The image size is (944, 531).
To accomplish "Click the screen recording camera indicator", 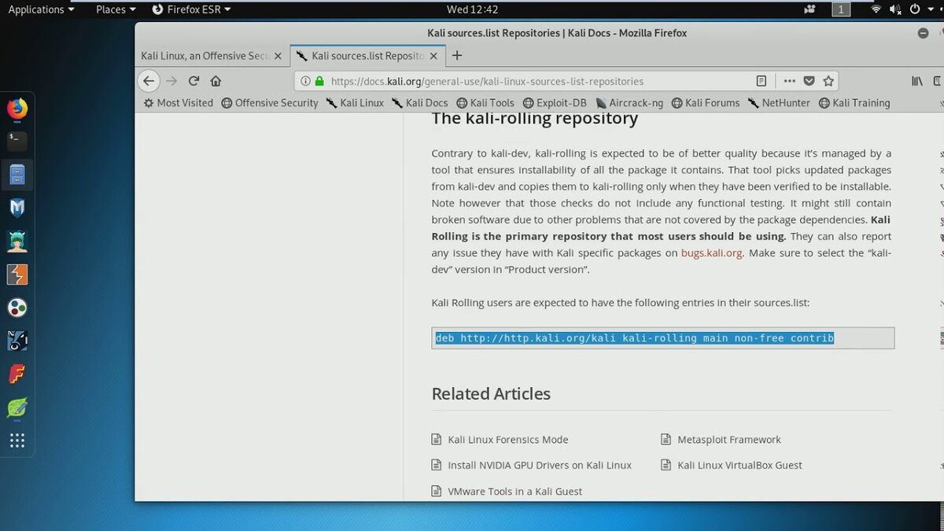I will [810, 9].
